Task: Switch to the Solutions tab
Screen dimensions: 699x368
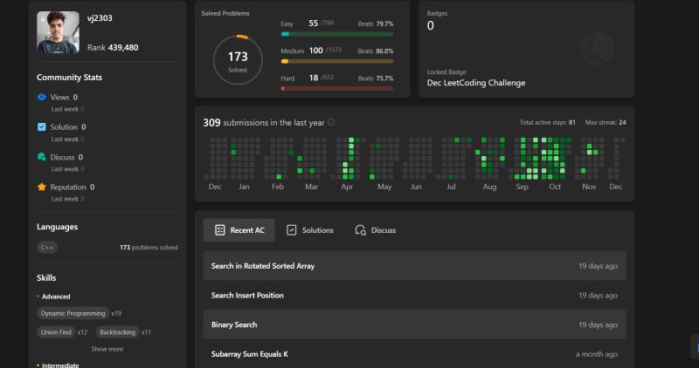Action: point(310,230)
